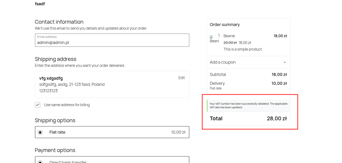The width and height of the screenshot is (342, 163).
Task: Expand the Add a coupon label
Action: coord(223,62)
